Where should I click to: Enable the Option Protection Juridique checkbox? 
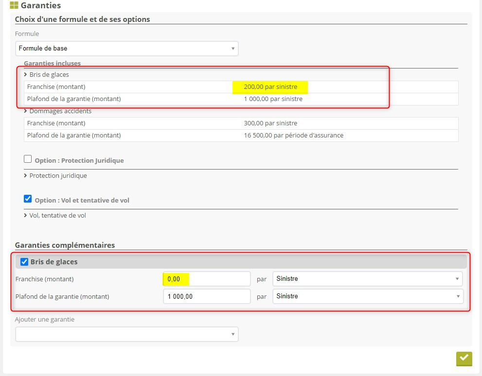tap(28, 159)
